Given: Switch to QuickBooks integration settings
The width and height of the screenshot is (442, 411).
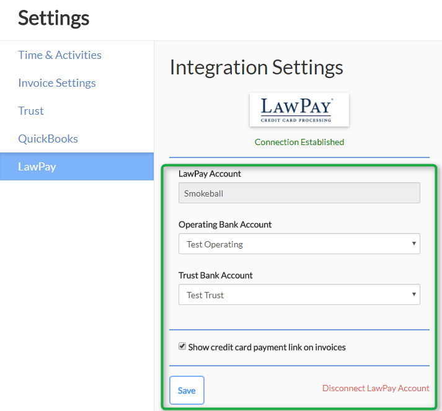Looking at the screenshot, I should (x=48, y=139).
